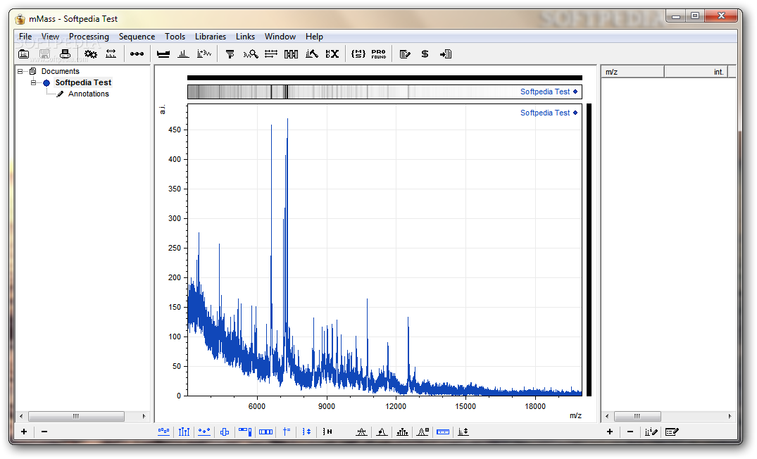
Task: Collapse the Softpedia Test tree branch
Action: (33, 82)
